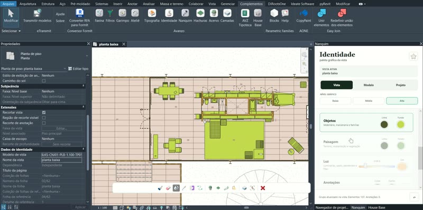Switch scope to Modelo
This screenshot has height=210, width=423.
(369, 85)
